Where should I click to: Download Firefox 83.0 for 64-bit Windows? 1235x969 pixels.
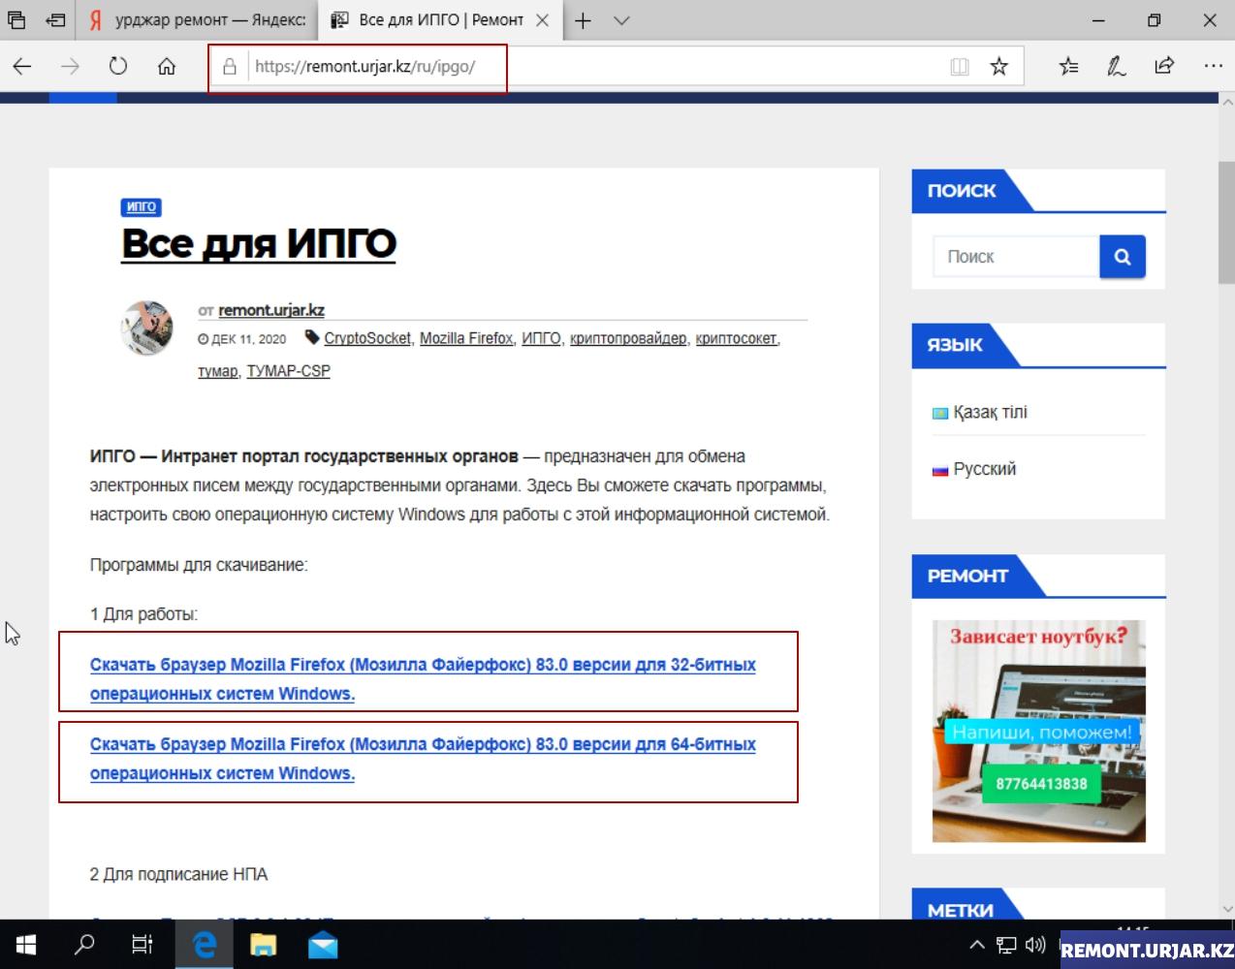coord(423,758)
